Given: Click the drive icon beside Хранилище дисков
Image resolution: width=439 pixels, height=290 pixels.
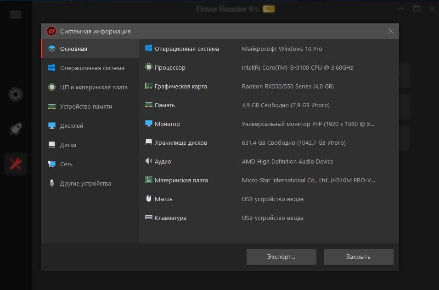Looking at the screenshot, I should (149, 142).
